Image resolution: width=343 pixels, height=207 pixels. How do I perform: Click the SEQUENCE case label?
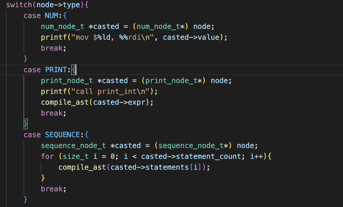(62, 135)
